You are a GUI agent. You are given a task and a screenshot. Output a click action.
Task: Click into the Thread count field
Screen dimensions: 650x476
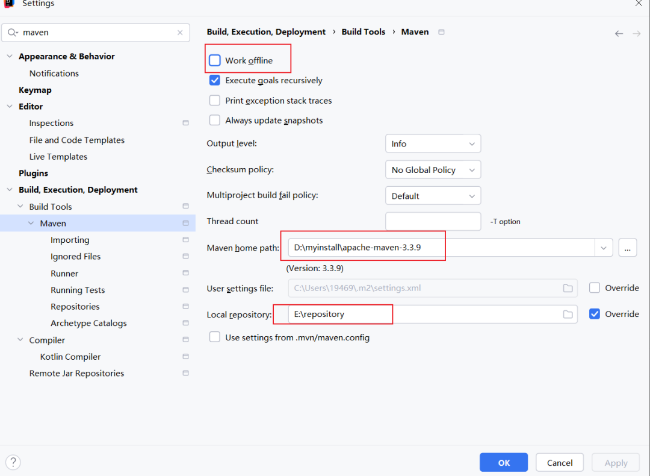coord(433,221)
